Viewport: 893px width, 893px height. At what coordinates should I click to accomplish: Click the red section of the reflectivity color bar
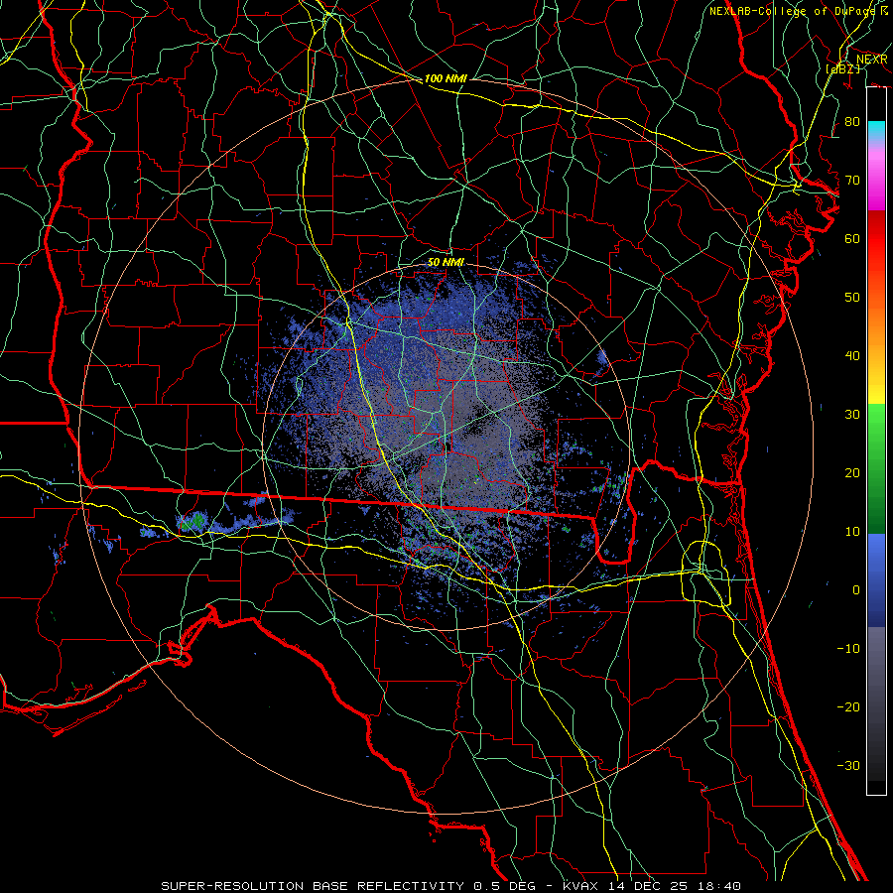876,253
